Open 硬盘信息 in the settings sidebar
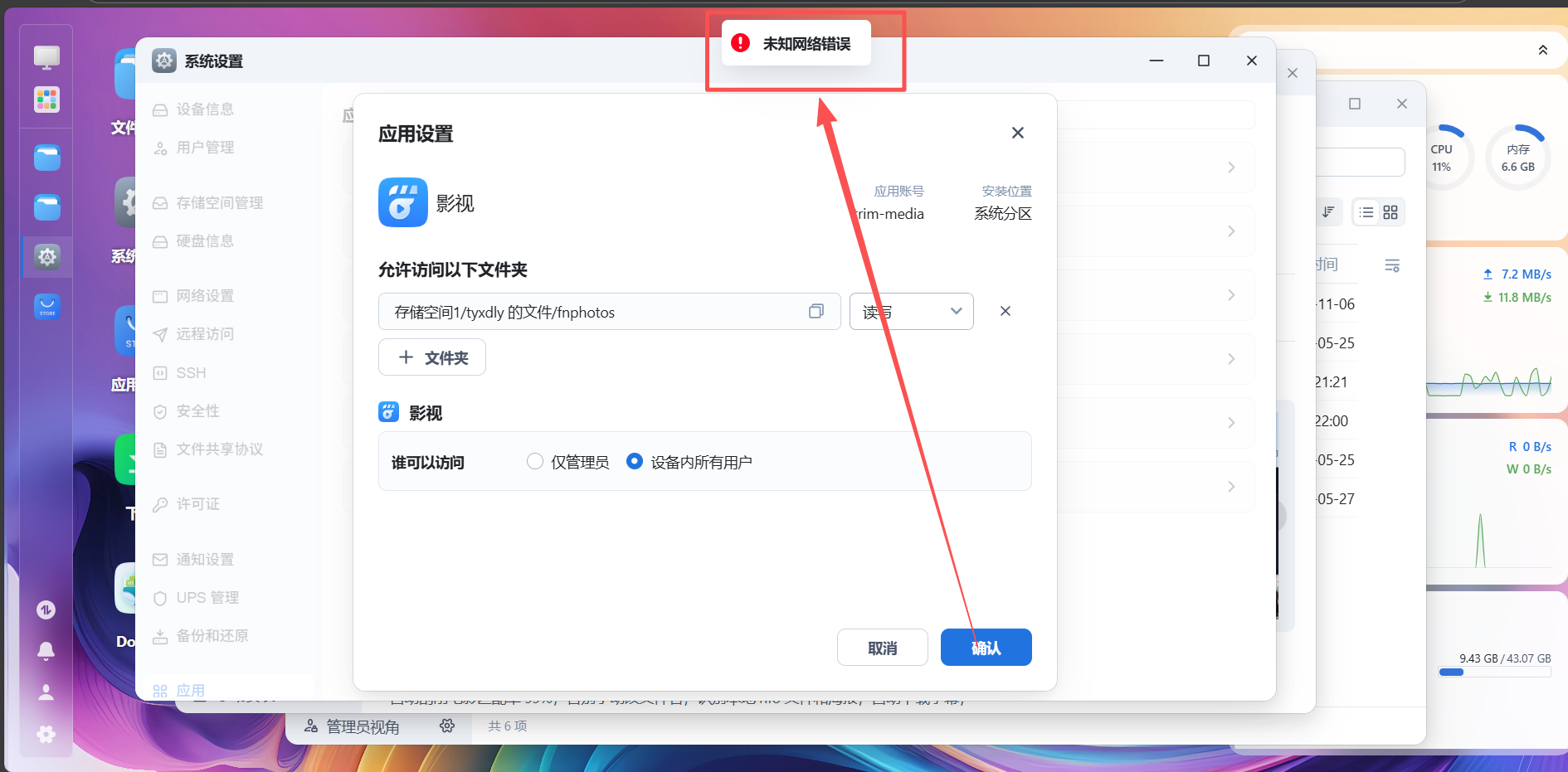The width and height of the screenshot is (1568, 772). 204,241
